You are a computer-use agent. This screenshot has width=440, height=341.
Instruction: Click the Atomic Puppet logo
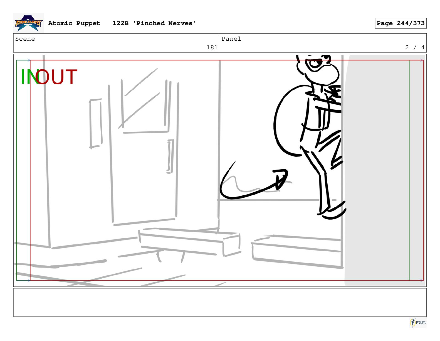click(29, 23)
